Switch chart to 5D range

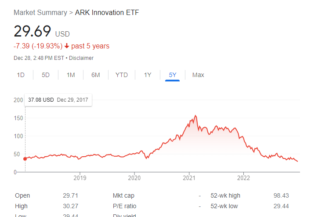45,75
